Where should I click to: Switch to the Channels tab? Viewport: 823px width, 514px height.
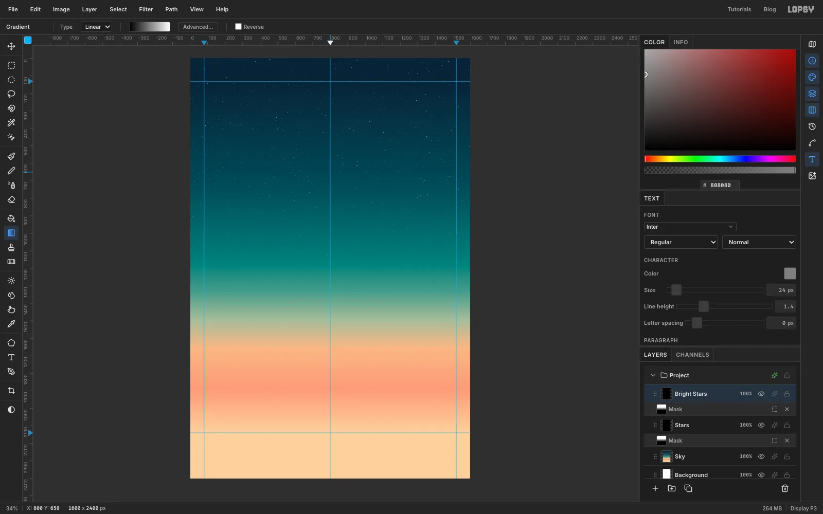point(692,355)
